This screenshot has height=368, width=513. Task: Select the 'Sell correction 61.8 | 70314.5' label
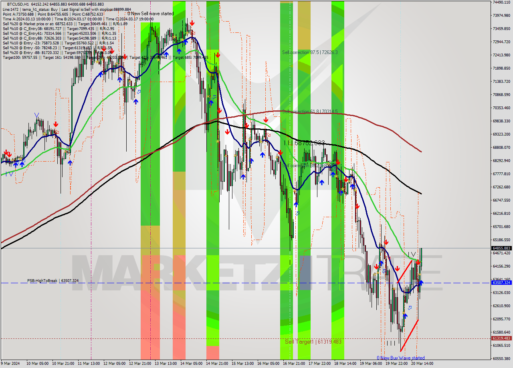pos(310,112)
